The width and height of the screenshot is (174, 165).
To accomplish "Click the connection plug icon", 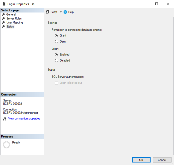I will tap(4, 119).
